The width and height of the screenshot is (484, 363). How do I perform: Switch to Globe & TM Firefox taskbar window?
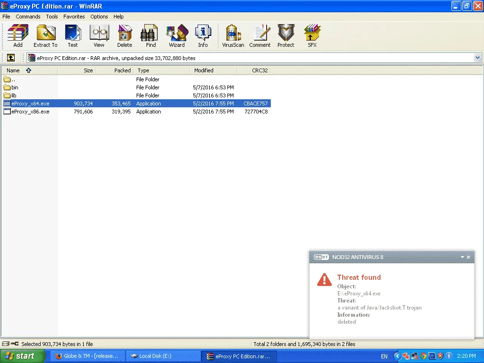pos(87,356)
